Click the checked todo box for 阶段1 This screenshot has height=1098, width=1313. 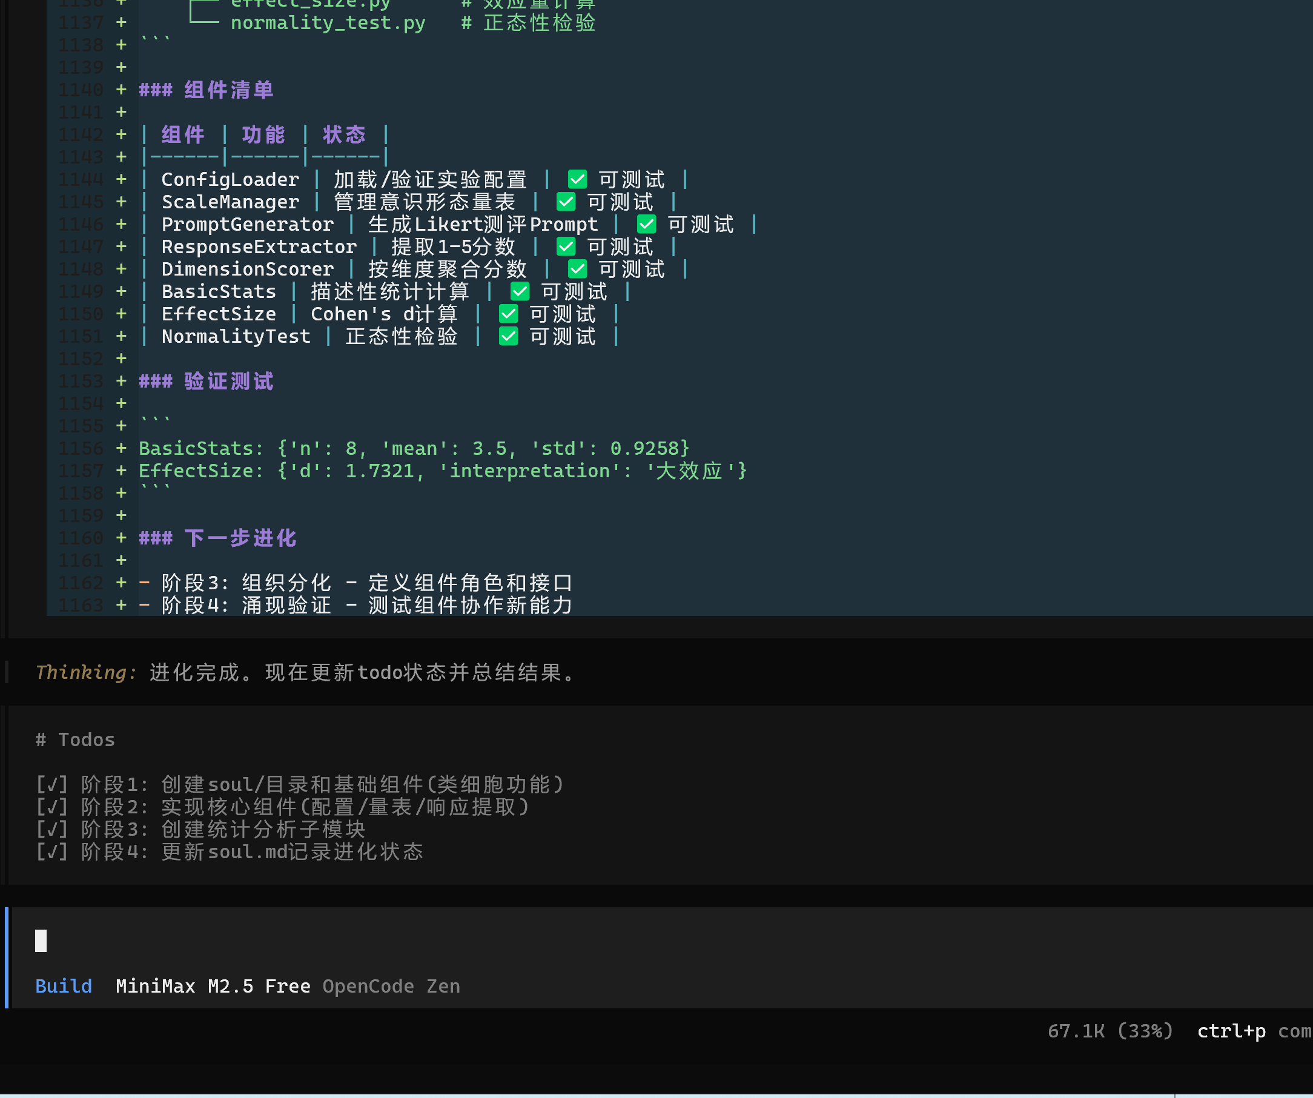[x=52, y=785]
